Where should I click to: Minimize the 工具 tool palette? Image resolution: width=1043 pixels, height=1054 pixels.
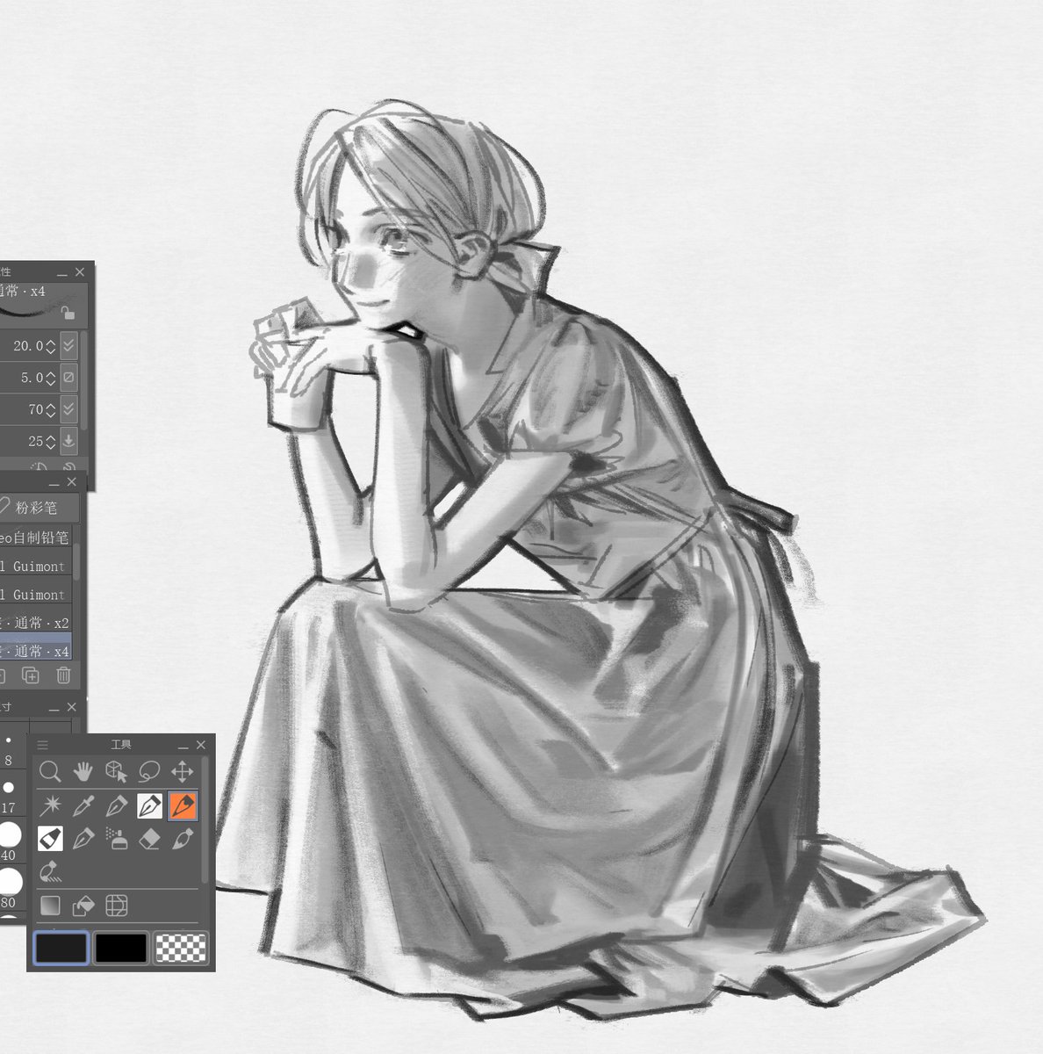pyautogui.click(x=183, y=746)
